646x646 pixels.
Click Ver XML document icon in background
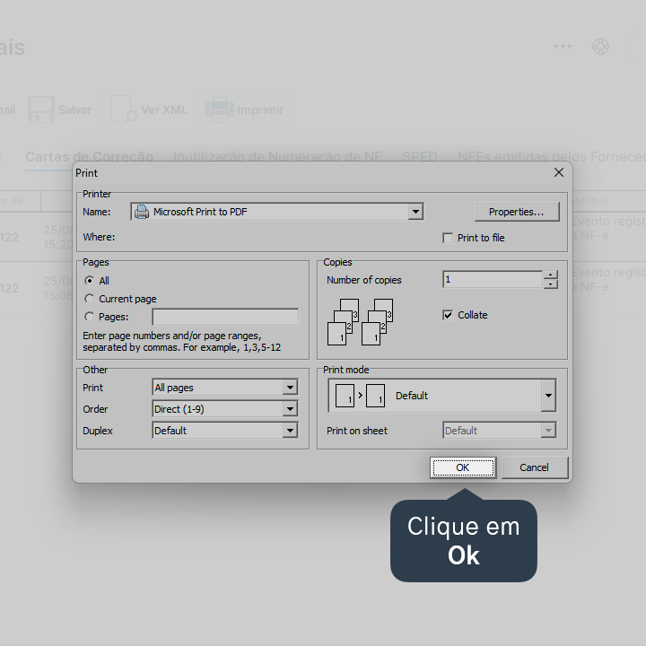123,109
